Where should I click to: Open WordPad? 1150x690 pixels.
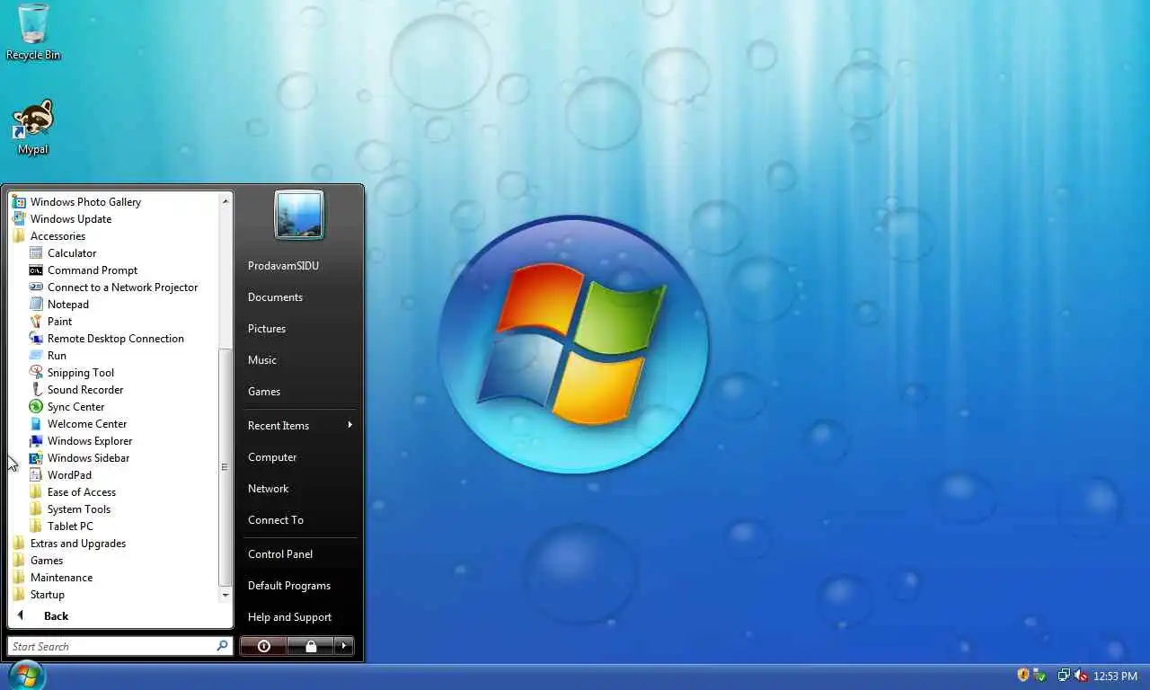click(x=60, y=475)
